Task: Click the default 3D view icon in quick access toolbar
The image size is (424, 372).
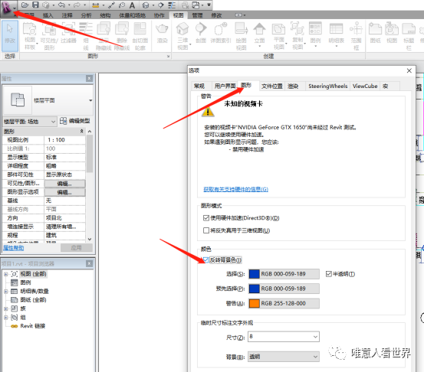Action: tap(146, 5)
